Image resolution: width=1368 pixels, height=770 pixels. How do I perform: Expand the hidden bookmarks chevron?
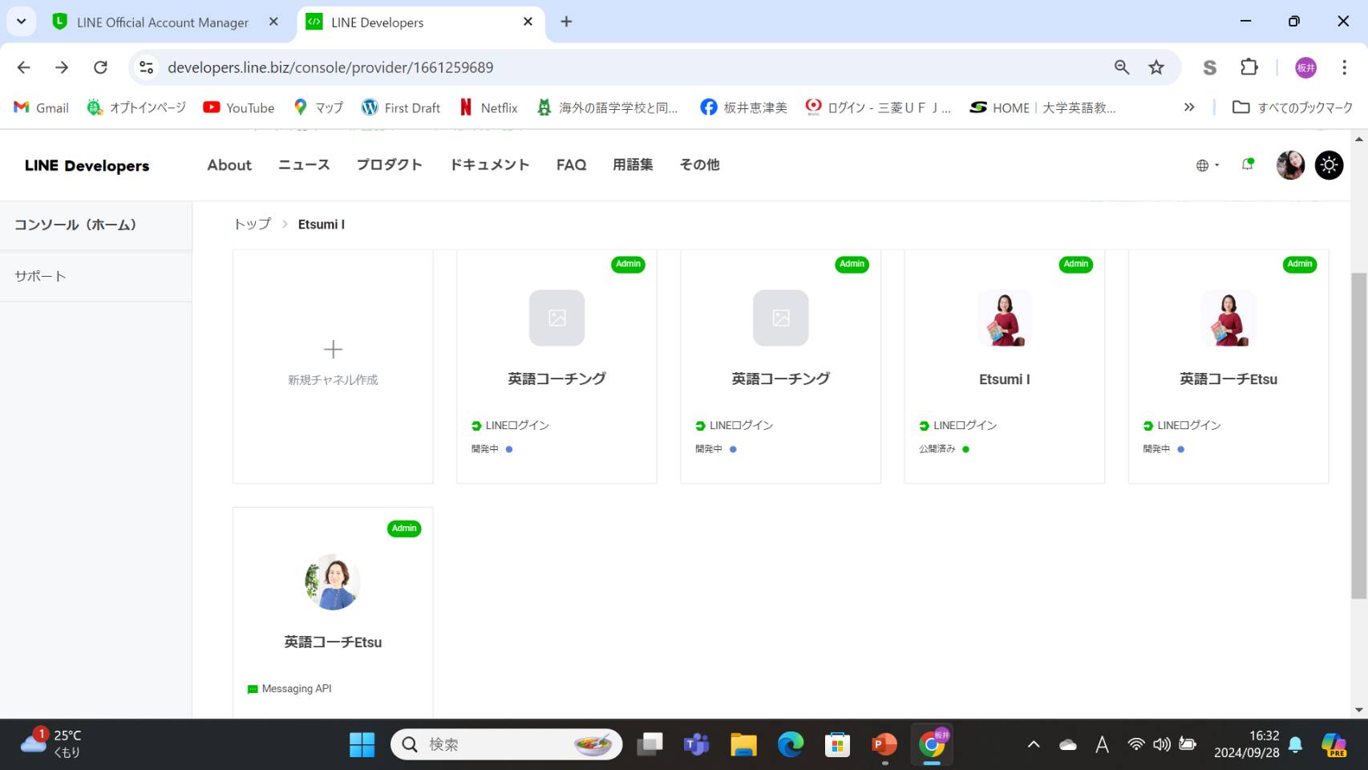click(x=1189, y=107)
